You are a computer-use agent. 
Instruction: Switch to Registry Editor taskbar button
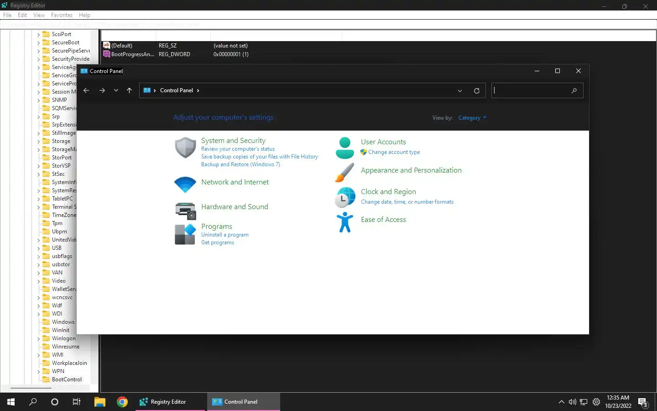[170, 402]
